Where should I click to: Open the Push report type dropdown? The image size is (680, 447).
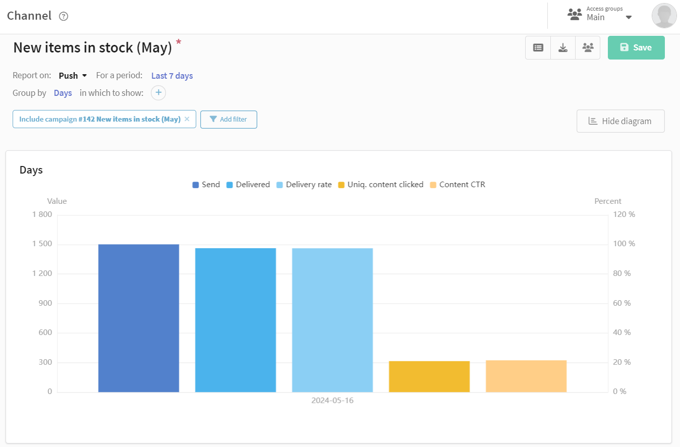(73, 76)
